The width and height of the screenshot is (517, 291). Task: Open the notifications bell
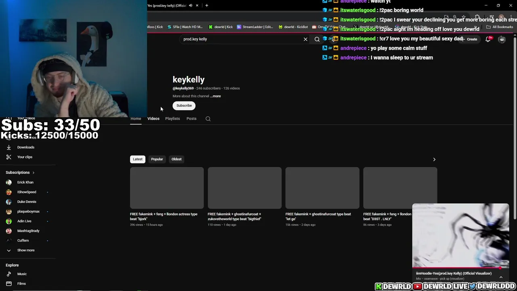click(488, 39)
